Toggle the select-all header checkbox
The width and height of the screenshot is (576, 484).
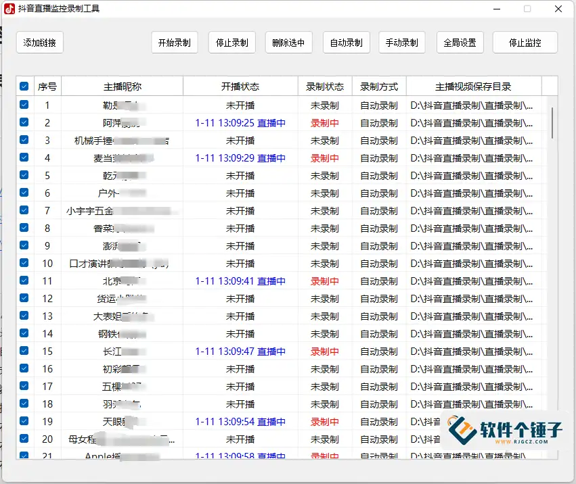[24, 87]
